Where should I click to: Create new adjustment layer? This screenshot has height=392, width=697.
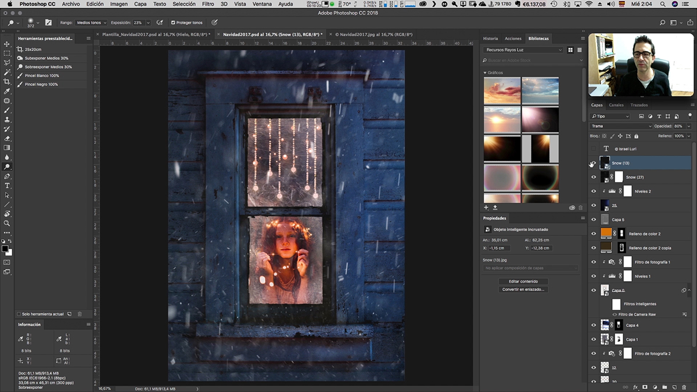(655, 387)
